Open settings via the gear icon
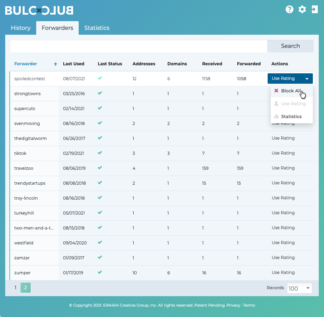The image size is (324, 317). (302, 9)
